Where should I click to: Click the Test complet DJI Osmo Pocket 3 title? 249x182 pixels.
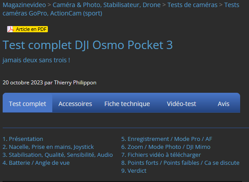point(88,45)
